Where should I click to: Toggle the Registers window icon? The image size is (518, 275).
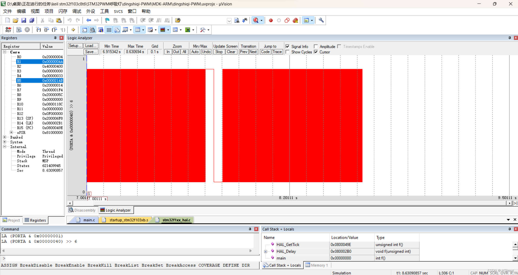[x=109, y=30]
